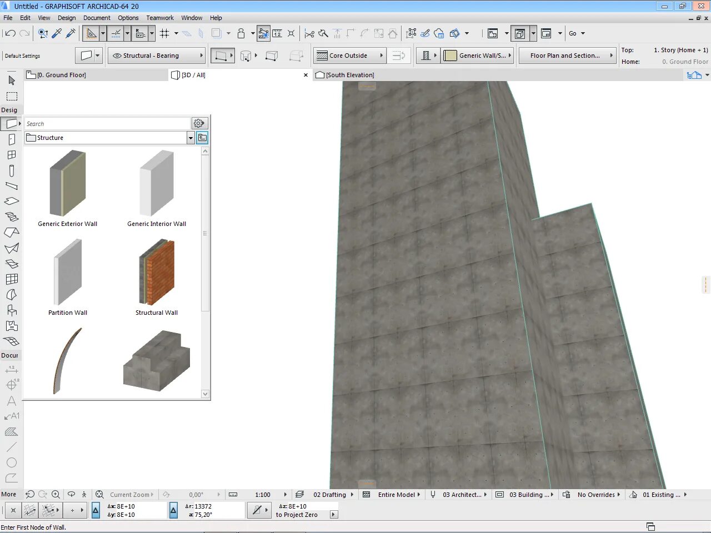Open the favorites settings gear
This screenshot has width=711, height=533.
pos(199,123)
